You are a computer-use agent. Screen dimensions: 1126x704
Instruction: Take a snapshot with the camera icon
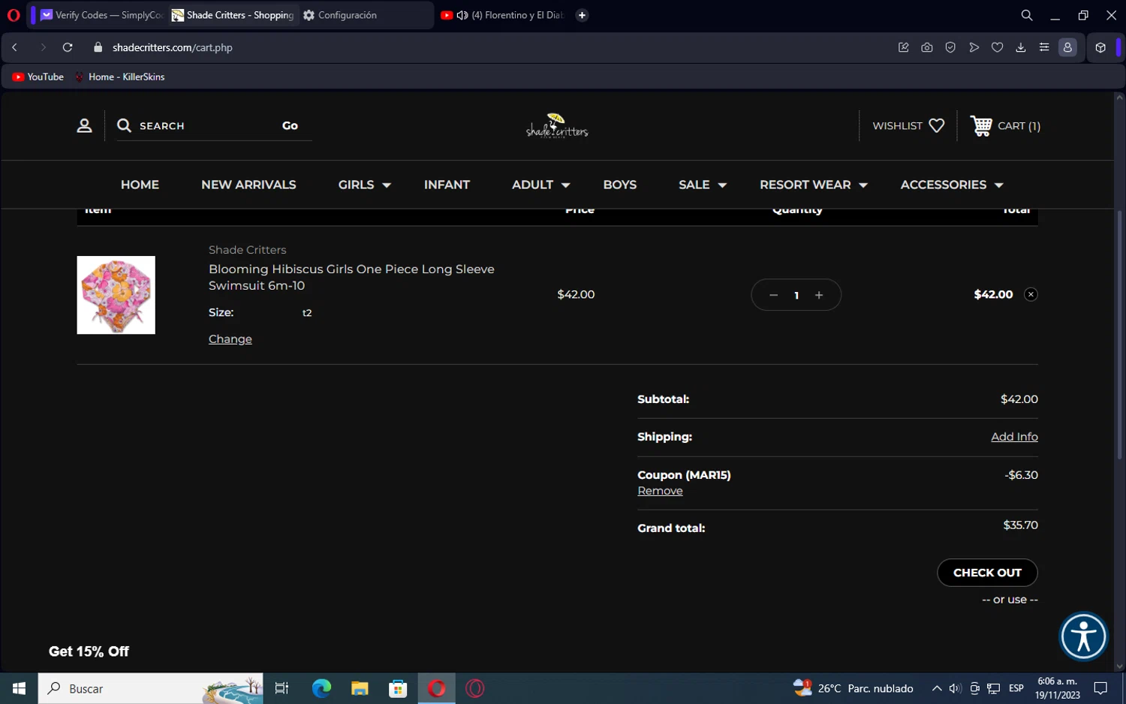927,47
